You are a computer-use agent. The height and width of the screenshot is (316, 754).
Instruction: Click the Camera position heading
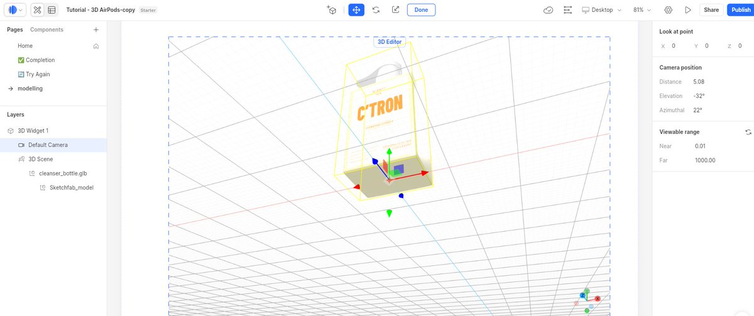pyautogui.click(x=680, y=67)
